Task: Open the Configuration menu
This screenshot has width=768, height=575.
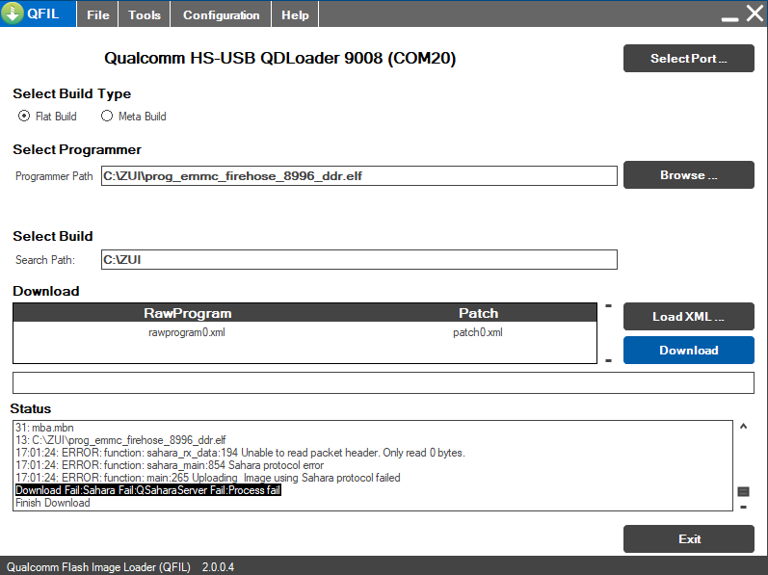Action: (x=221, y=14)
